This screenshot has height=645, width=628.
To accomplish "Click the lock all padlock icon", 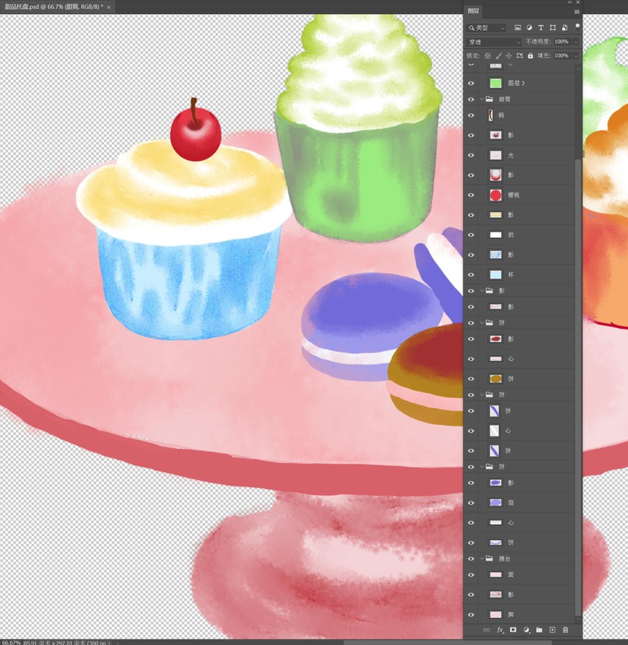I will point(530,56).
